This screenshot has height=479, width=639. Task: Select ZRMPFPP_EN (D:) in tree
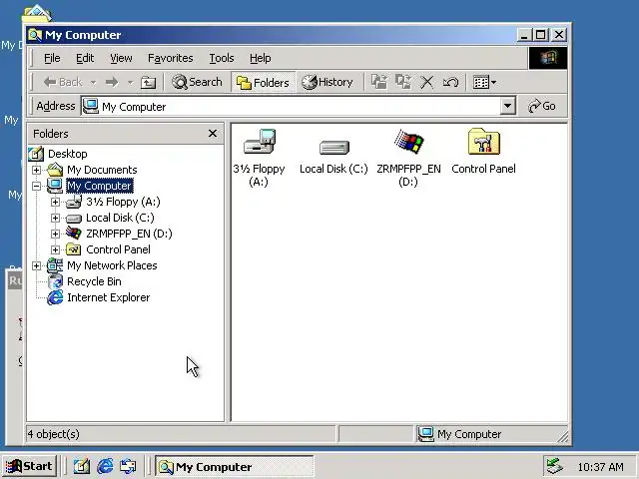129,234
